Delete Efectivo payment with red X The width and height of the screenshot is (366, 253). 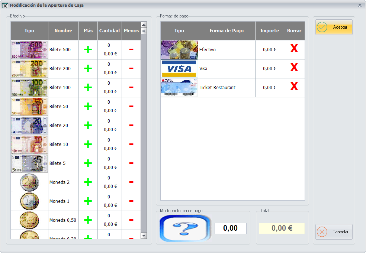click(294, 50)
